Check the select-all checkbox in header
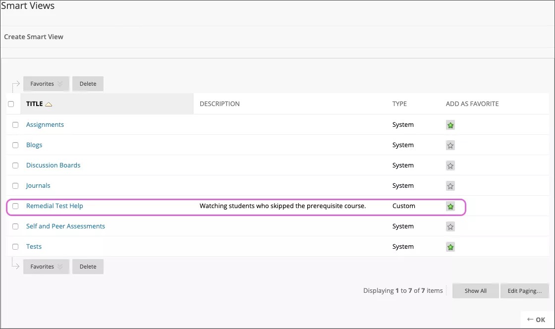Image resolution: width=555 pixels, height=329 pixels. pyautogui.click(x=11, y=104)
